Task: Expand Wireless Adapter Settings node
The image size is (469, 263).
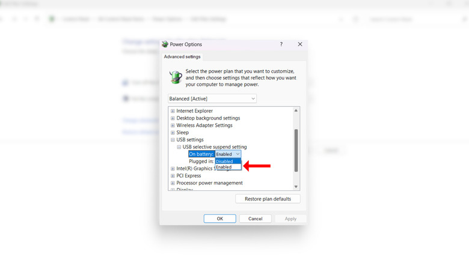Action: pyautogui.click(x=173, y=125)
